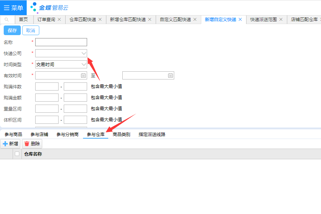Expand the 时间类型 dropdown
Image resolution: width=321 pixels, height=214 pixels.
[x=84, y=64]
